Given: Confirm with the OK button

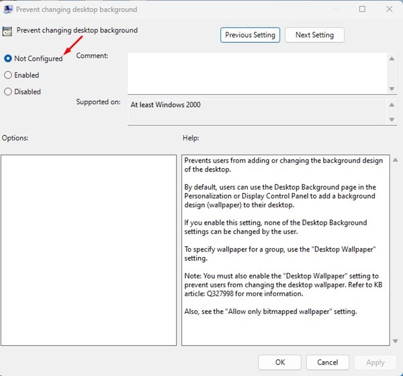Looking at the screenshot, I should (279, 363).
